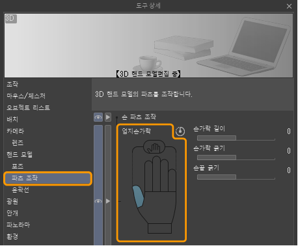Select the little finger in hand diagram
This screenshot has width=298, height=246.
[172, 181]
